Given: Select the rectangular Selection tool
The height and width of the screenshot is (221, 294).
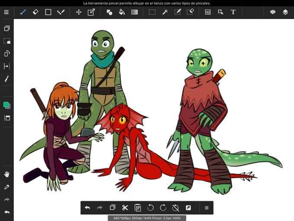Looking at the screenshot, I should click(x=152, y=12).
